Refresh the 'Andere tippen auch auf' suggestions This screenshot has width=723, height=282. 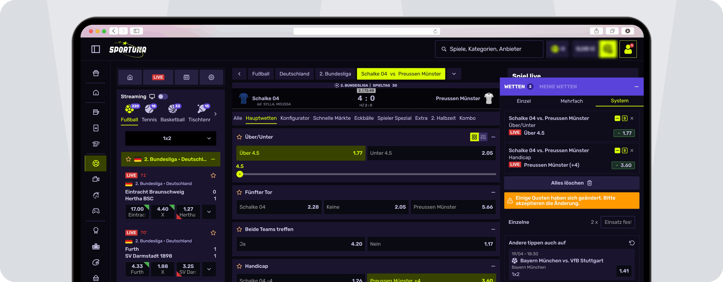[632, 243]
